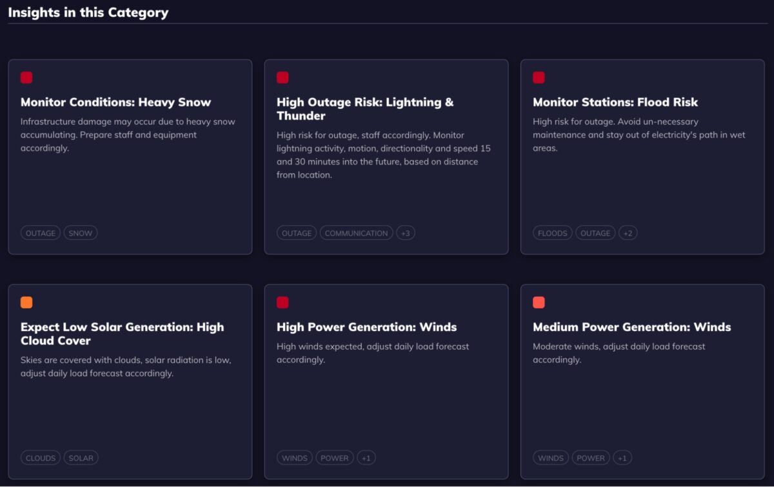The image size is (774, 487).
Task: Click the Insights in this Category heading
Action: point(88,12)
